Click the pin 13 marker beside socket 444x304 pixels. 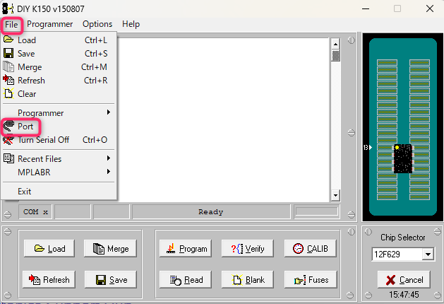pos(368,148)
